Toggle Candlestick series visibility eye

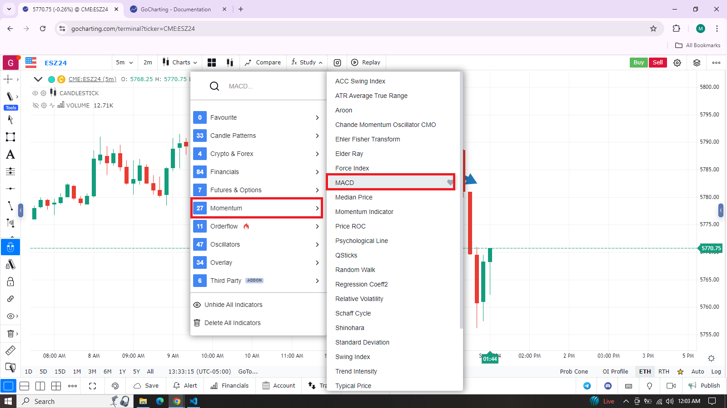(x=35, y=93)
